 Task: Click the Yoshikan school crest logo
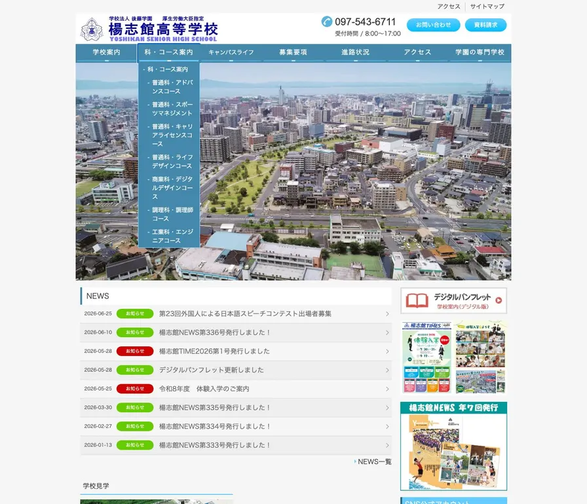coord(92,29)
